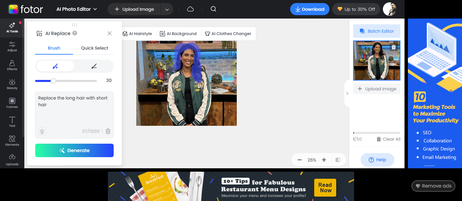Collapse the right sidebar with chevron
The image size is (462, 201).
(347, 93)
